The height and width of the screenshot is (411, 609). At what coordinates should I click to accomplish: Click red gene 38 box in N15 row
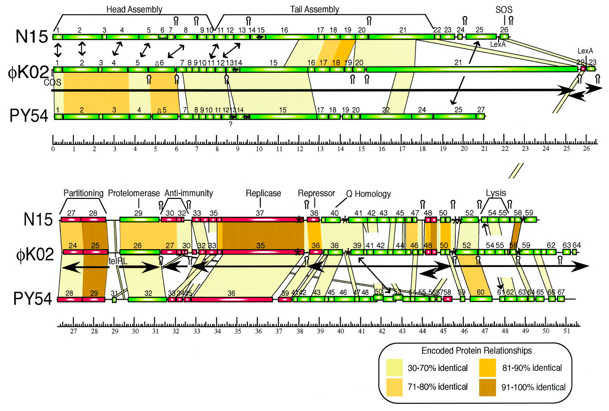pyautogui.click(x=313, y=220)
